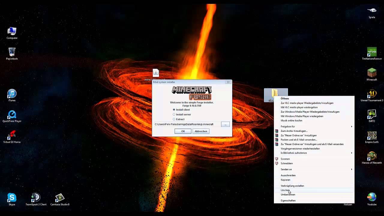The width and height of the screenshot is (384, 216).
Task: Select the TmNationsForever shortcut
Action: 372,54
